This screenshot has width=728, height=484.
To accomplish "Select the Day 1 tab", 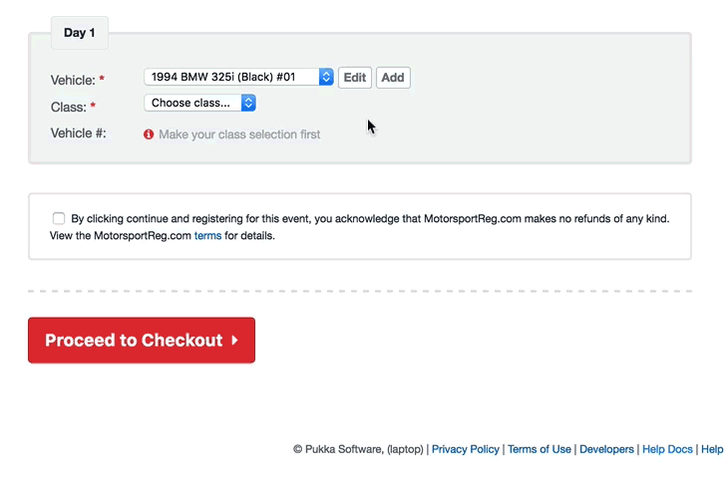I will 80,33.
